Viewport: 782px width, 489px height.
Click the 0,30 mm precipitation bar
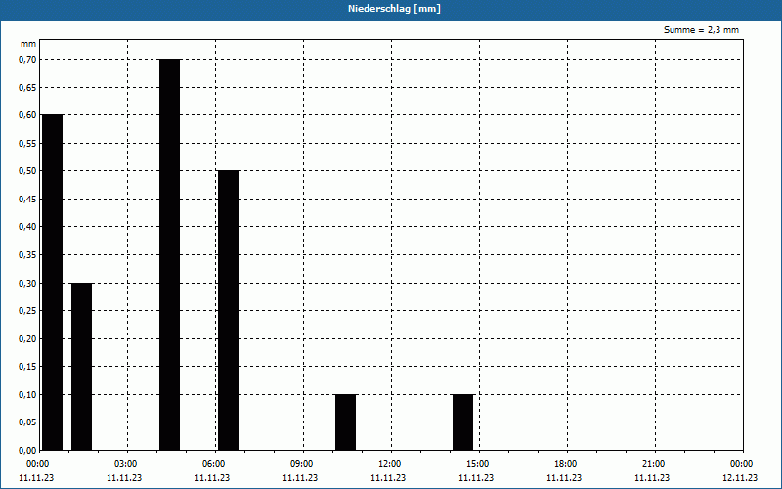pyautogui.click(x=82, y=366)
